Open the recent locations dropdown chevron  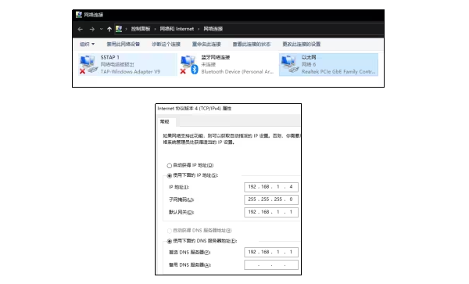tap(101, 29)
